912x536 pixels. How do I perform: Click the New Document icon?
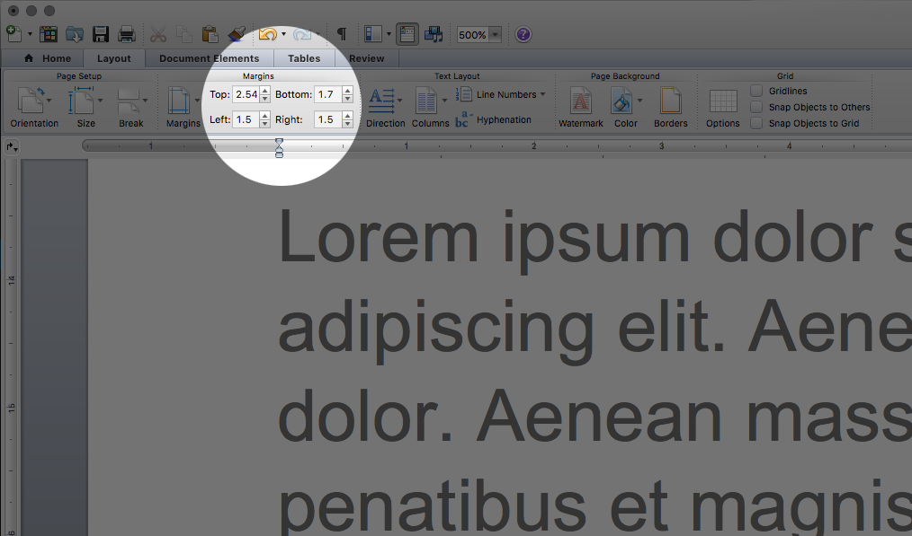point(14,34)
